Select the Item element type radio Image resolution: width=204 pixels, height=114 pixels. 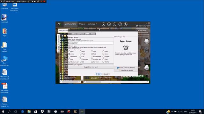tap(81, 51)
